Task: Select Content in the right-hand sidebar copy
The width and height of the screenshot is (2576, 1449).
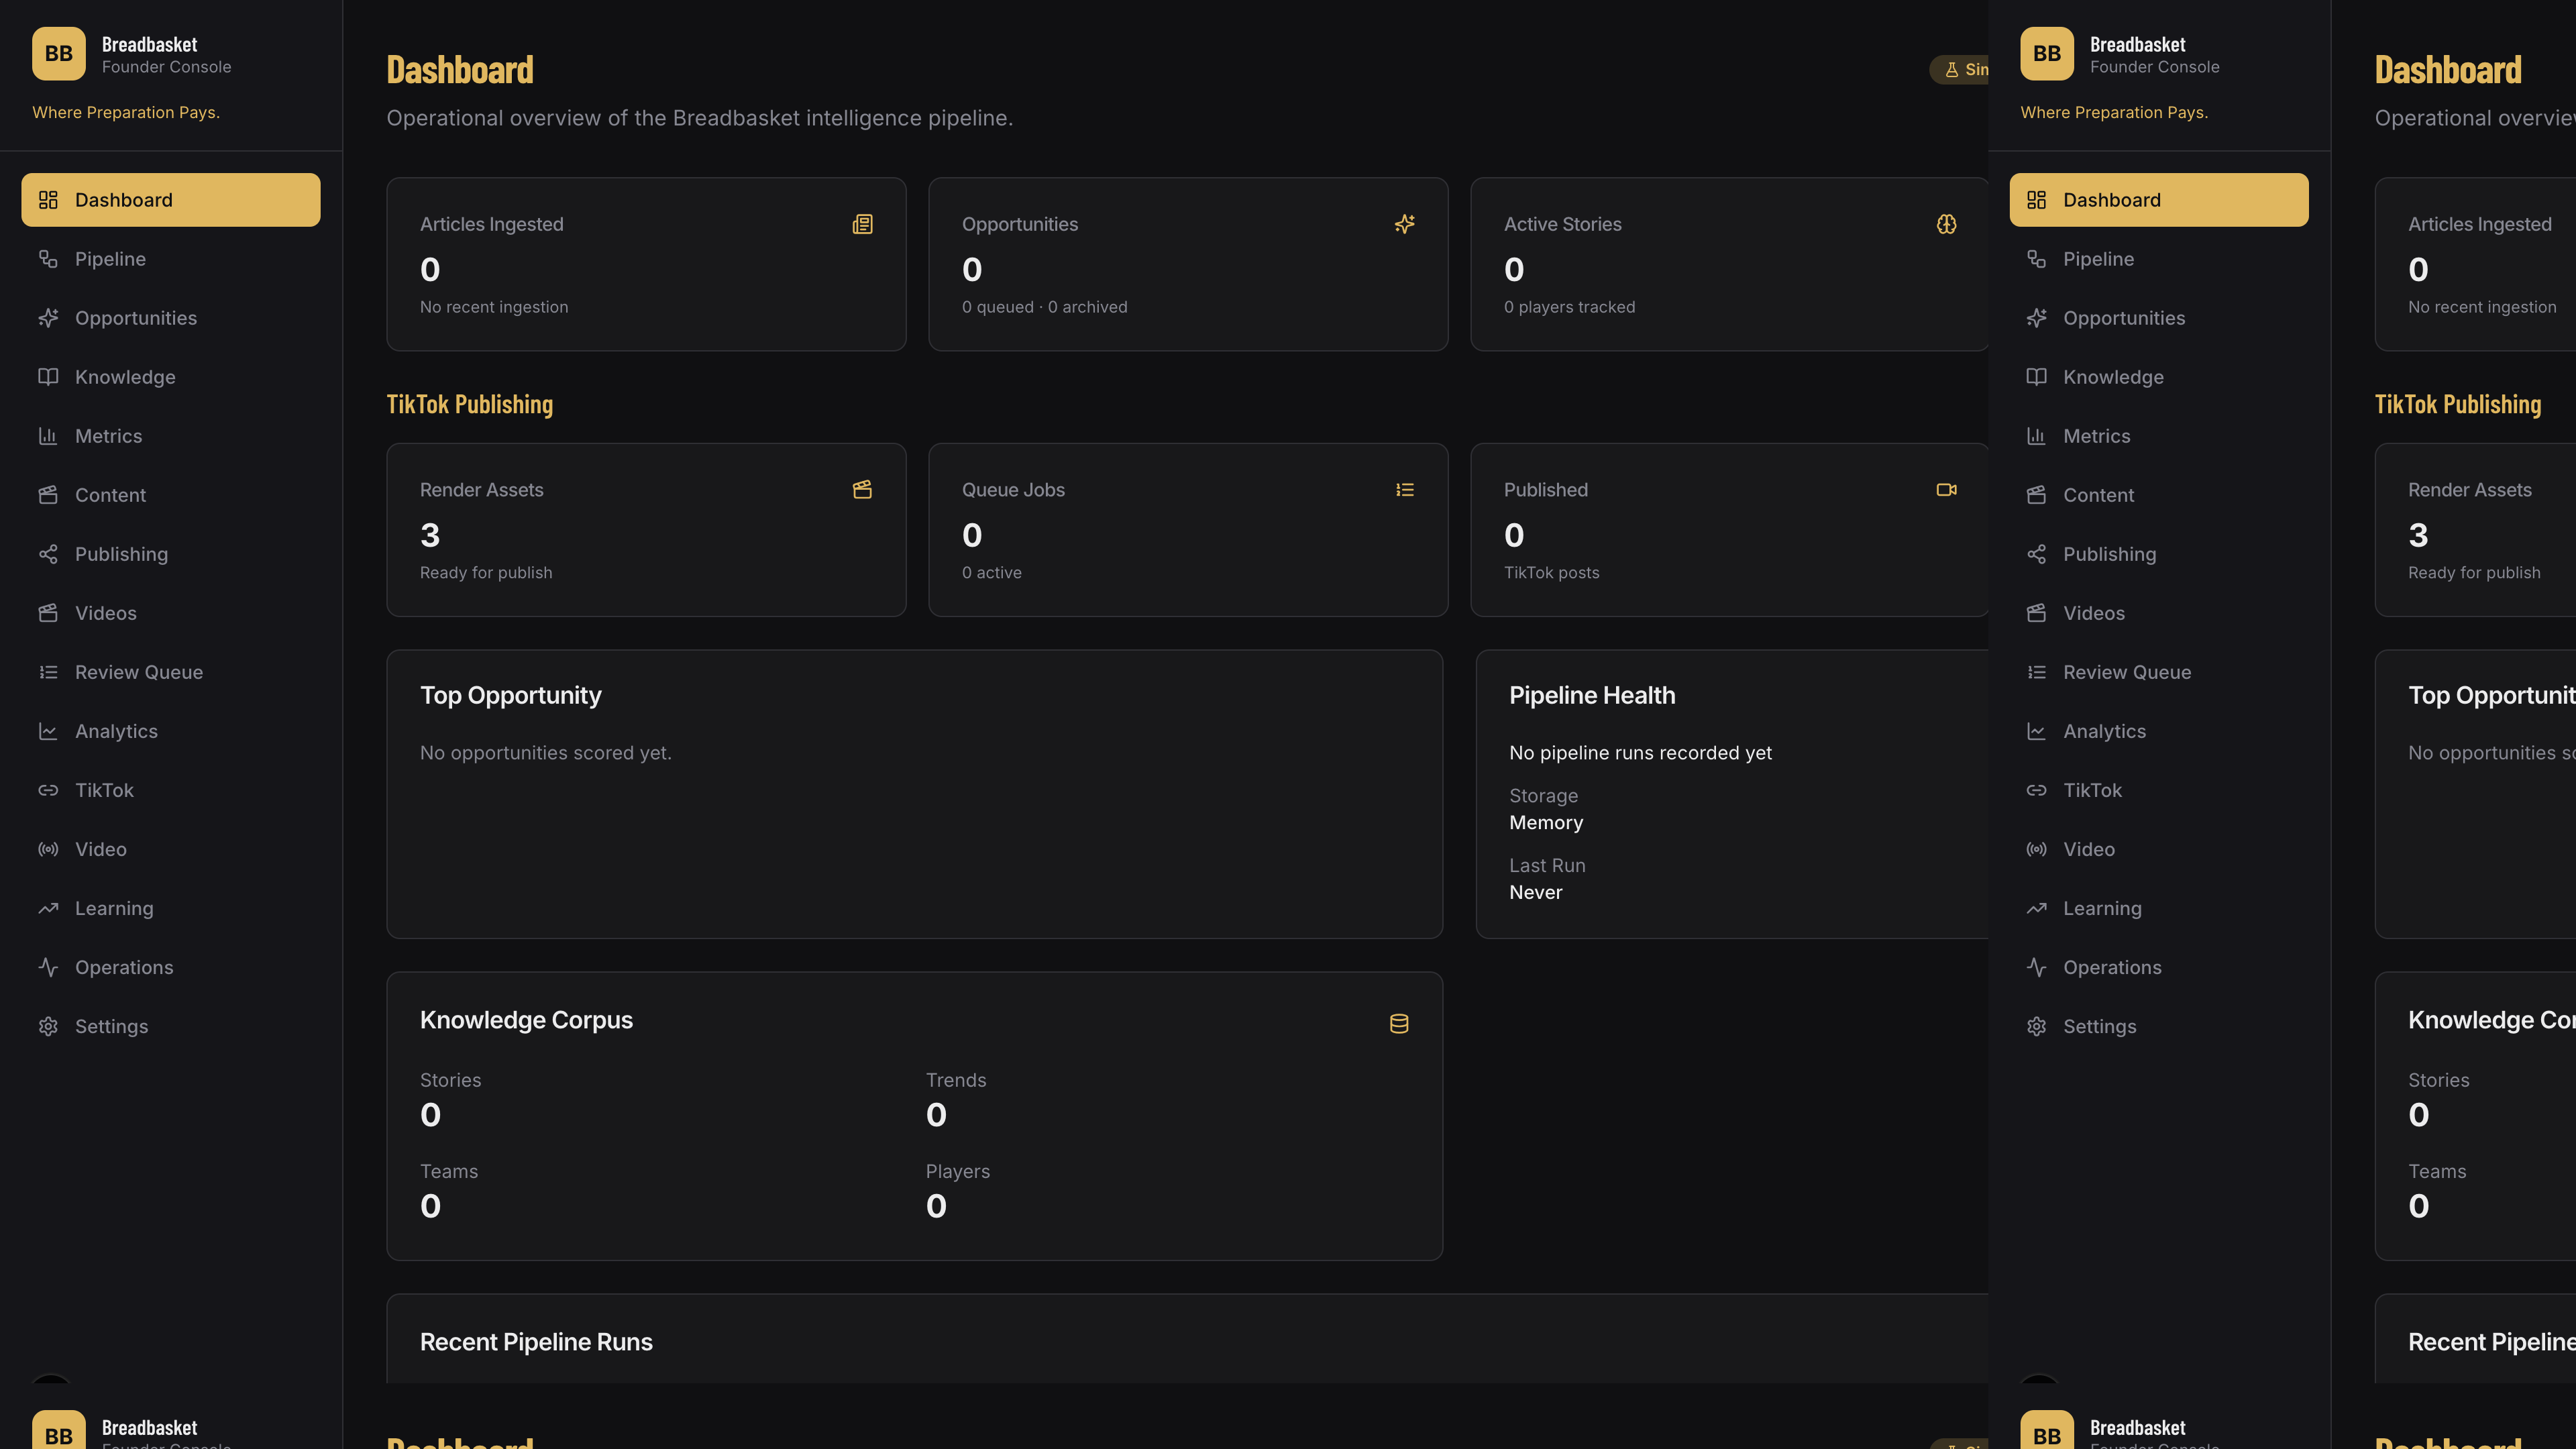Action: [2159, 495]
